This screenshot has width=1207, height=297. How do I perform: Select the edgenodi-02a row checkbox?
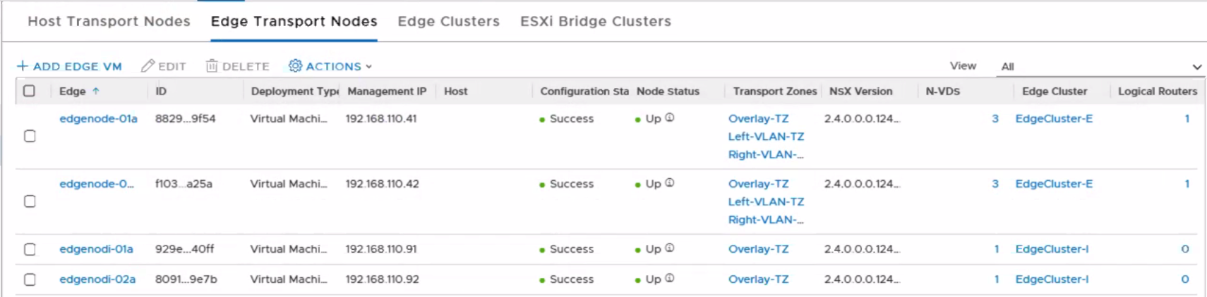[30, 279]
